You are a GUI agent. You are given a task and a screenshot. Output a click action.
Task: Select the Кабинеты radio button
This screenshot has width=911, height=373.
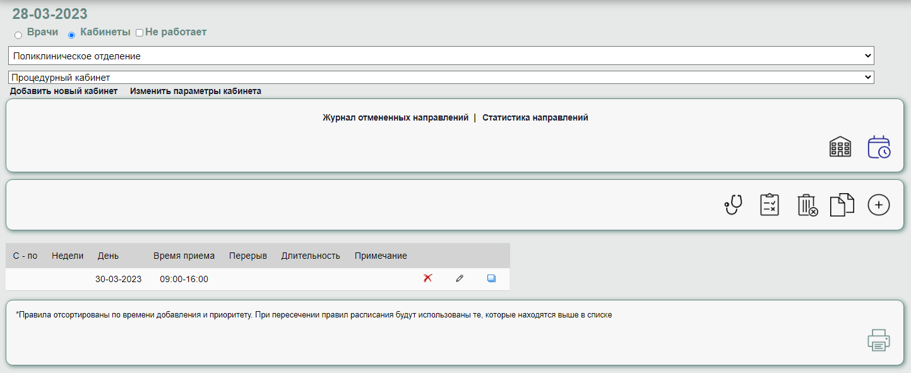click(x=71, y=35)
